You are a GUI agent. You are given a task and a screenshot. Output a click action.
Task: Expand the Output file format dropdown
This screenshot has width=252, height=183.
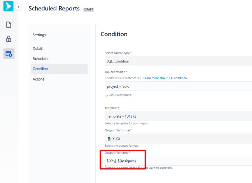178,139
